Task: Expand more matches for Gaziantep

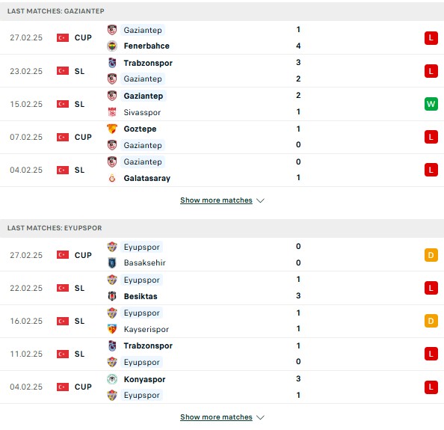Action: point(216,200)
